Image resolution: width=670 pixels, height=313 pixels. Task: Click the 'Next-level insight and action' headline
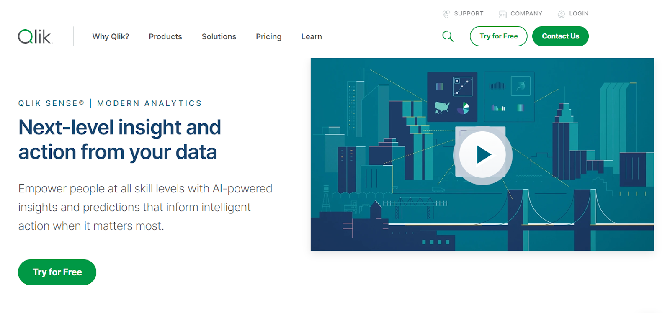click(x=119, y=140)
